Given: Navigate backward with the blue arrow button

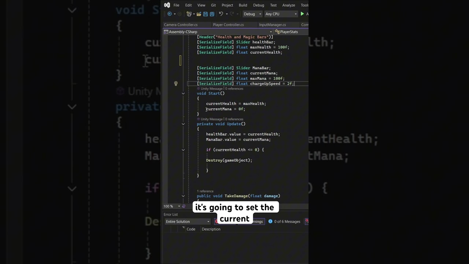Looking at the screenshot, I should [x=169, y=14].
